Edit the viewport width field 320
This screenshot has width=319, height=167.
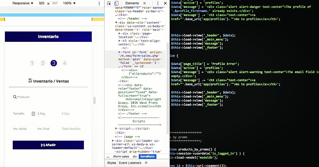[x=42, y=3]
